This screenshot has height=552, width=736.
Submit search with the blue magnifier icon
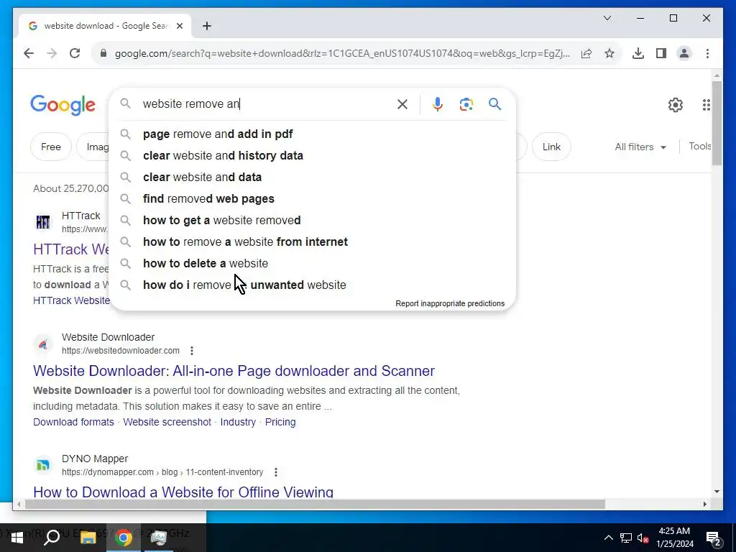pyautogui.click(x=494, y=103)
